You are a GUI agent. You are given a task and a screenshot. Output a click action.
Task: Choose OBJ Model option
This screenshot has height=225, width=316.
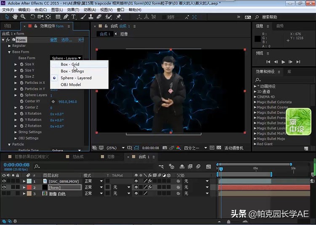click(79, 85)
